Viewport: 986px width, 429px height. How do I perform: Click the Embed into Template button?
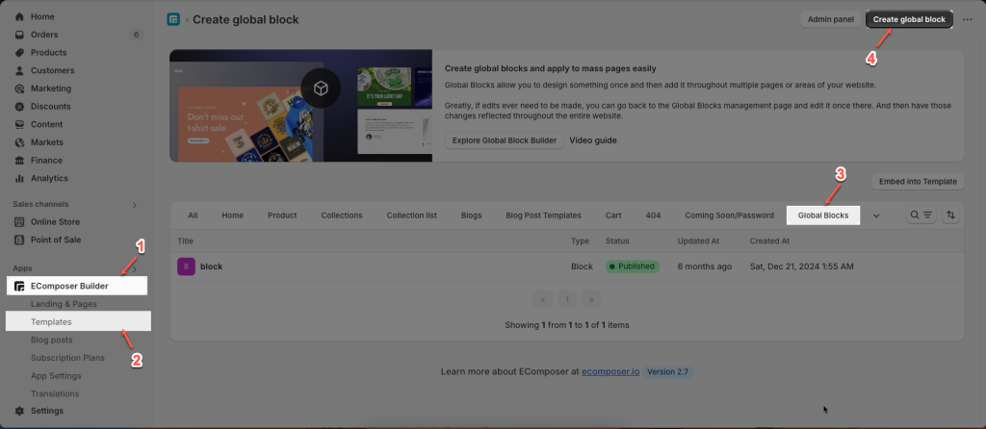point(918,182)
